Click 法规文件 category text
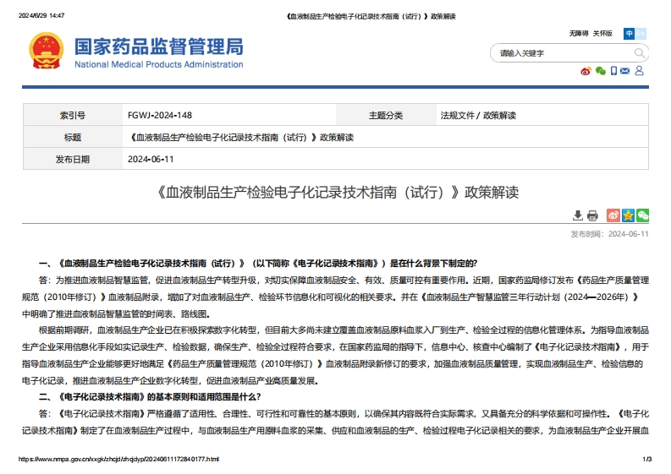The image size is (671, 474). coord(458,116)
